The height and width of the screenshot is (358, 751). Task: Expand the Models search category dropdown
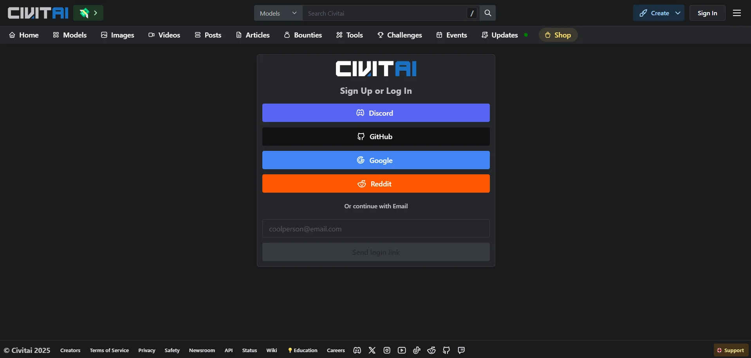click(x=278, y=13)
